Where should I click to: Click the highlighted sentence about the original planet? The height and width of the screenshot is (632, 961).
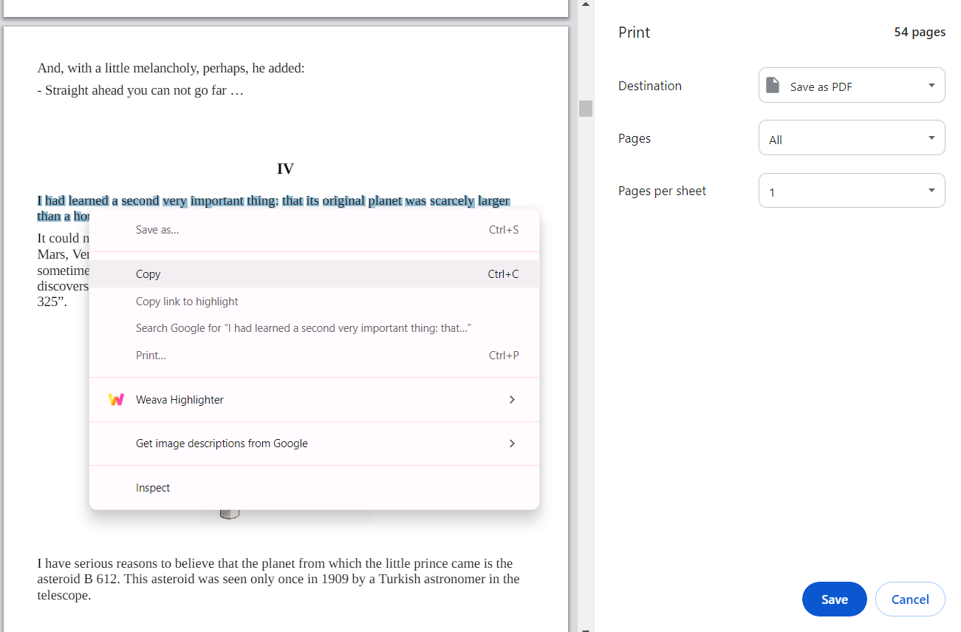[x=273, y=200]
